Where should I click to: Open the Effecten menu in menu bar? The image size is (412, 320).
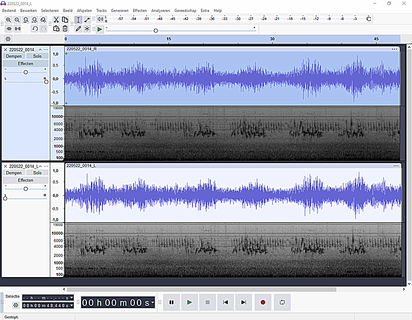tap(140, 10)
